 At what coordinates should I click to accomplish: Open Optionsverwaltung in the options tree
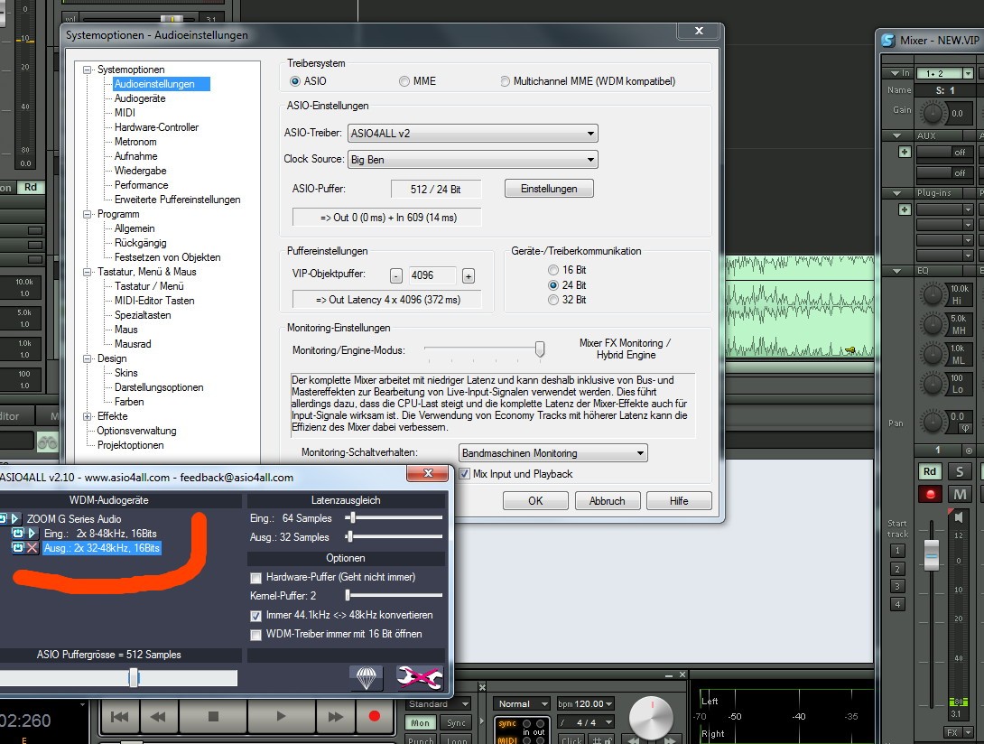[136, 431]
